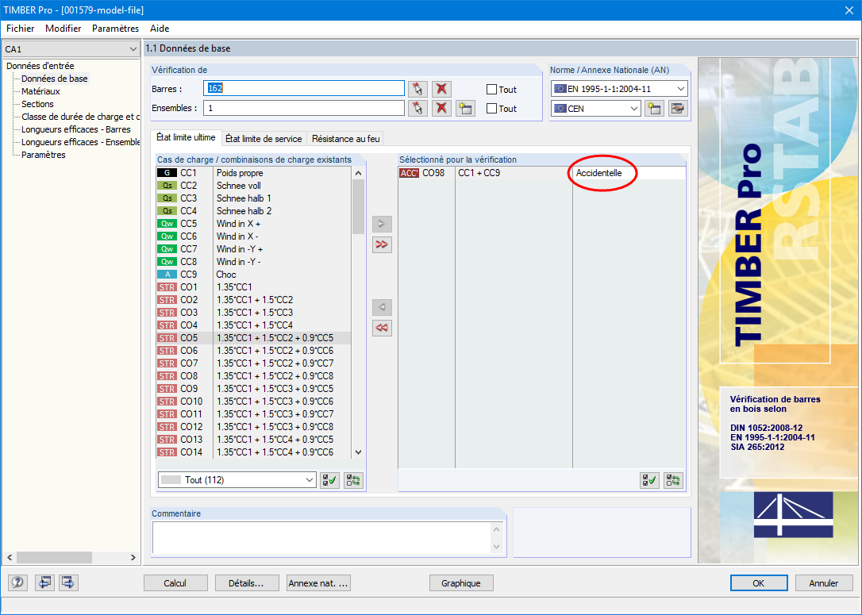Select the État limite ultime tab
This screenshot has height=615, width=862.
(186, 137)
